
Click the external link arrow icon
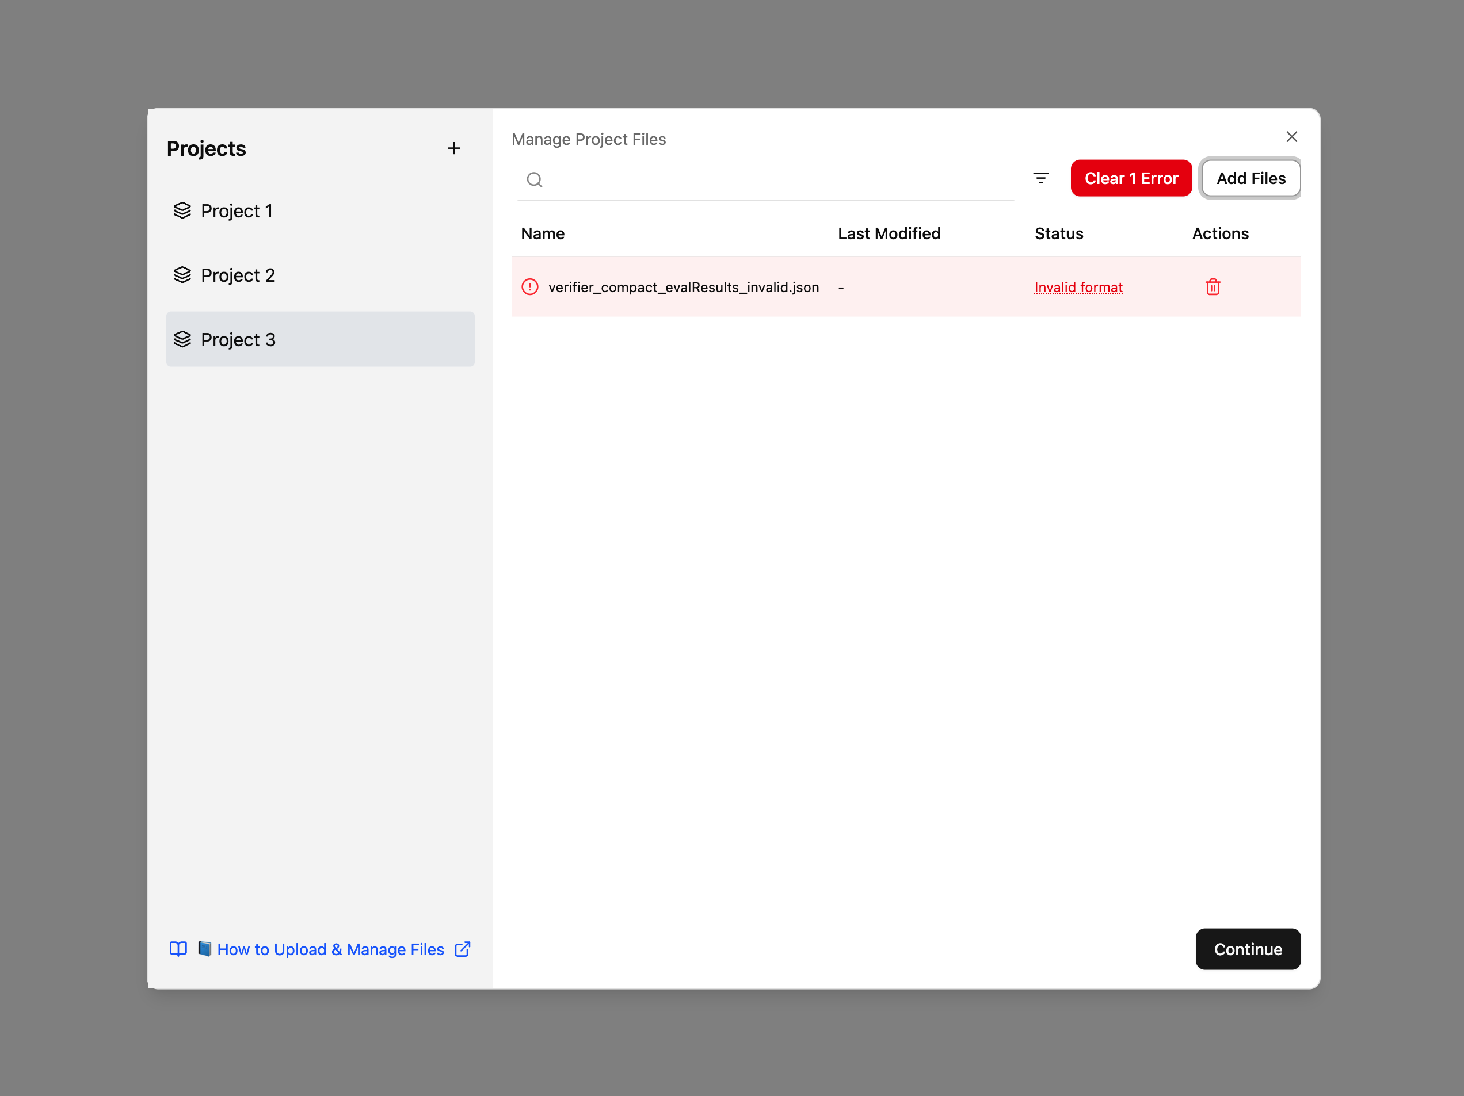[463, 949]
